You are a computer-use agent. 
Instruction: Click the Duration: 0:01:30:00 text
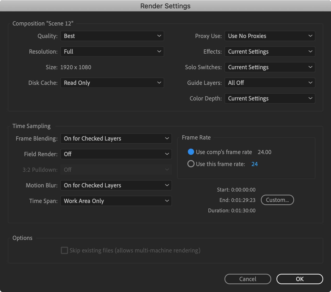point(232,211)
